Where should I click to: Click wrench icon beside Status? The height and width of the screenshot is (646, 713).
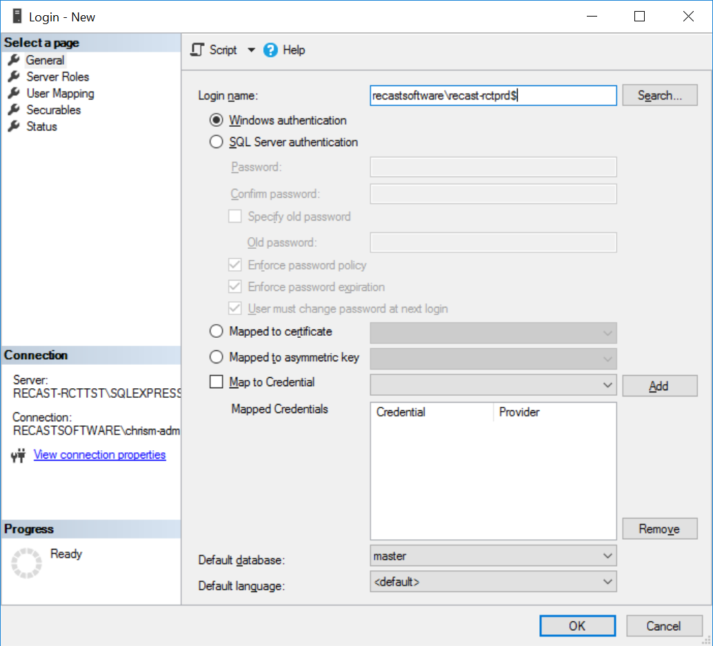(14, 126)
